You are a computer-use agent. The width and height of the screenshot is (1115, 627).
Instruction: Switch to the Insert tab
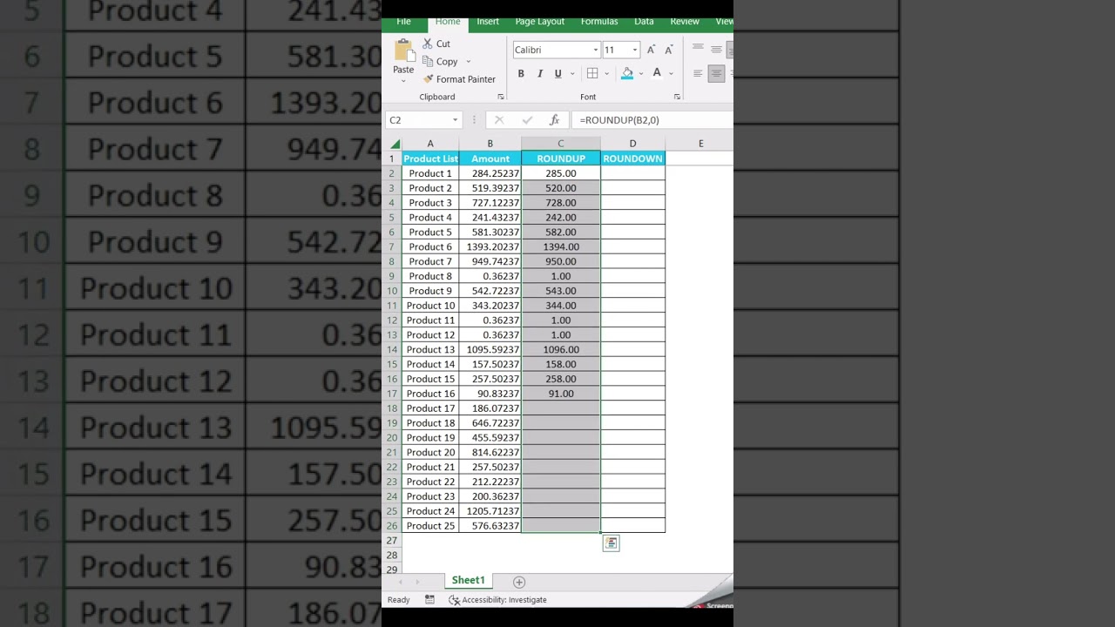pyautogui.click(x=488, y=21)
